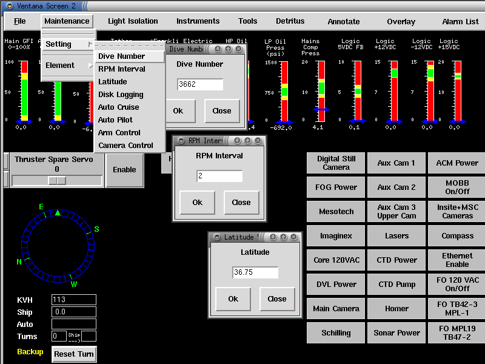Toggle CTD Power
The width and height of the screenshot is (485, 364).
click(396, 260)
